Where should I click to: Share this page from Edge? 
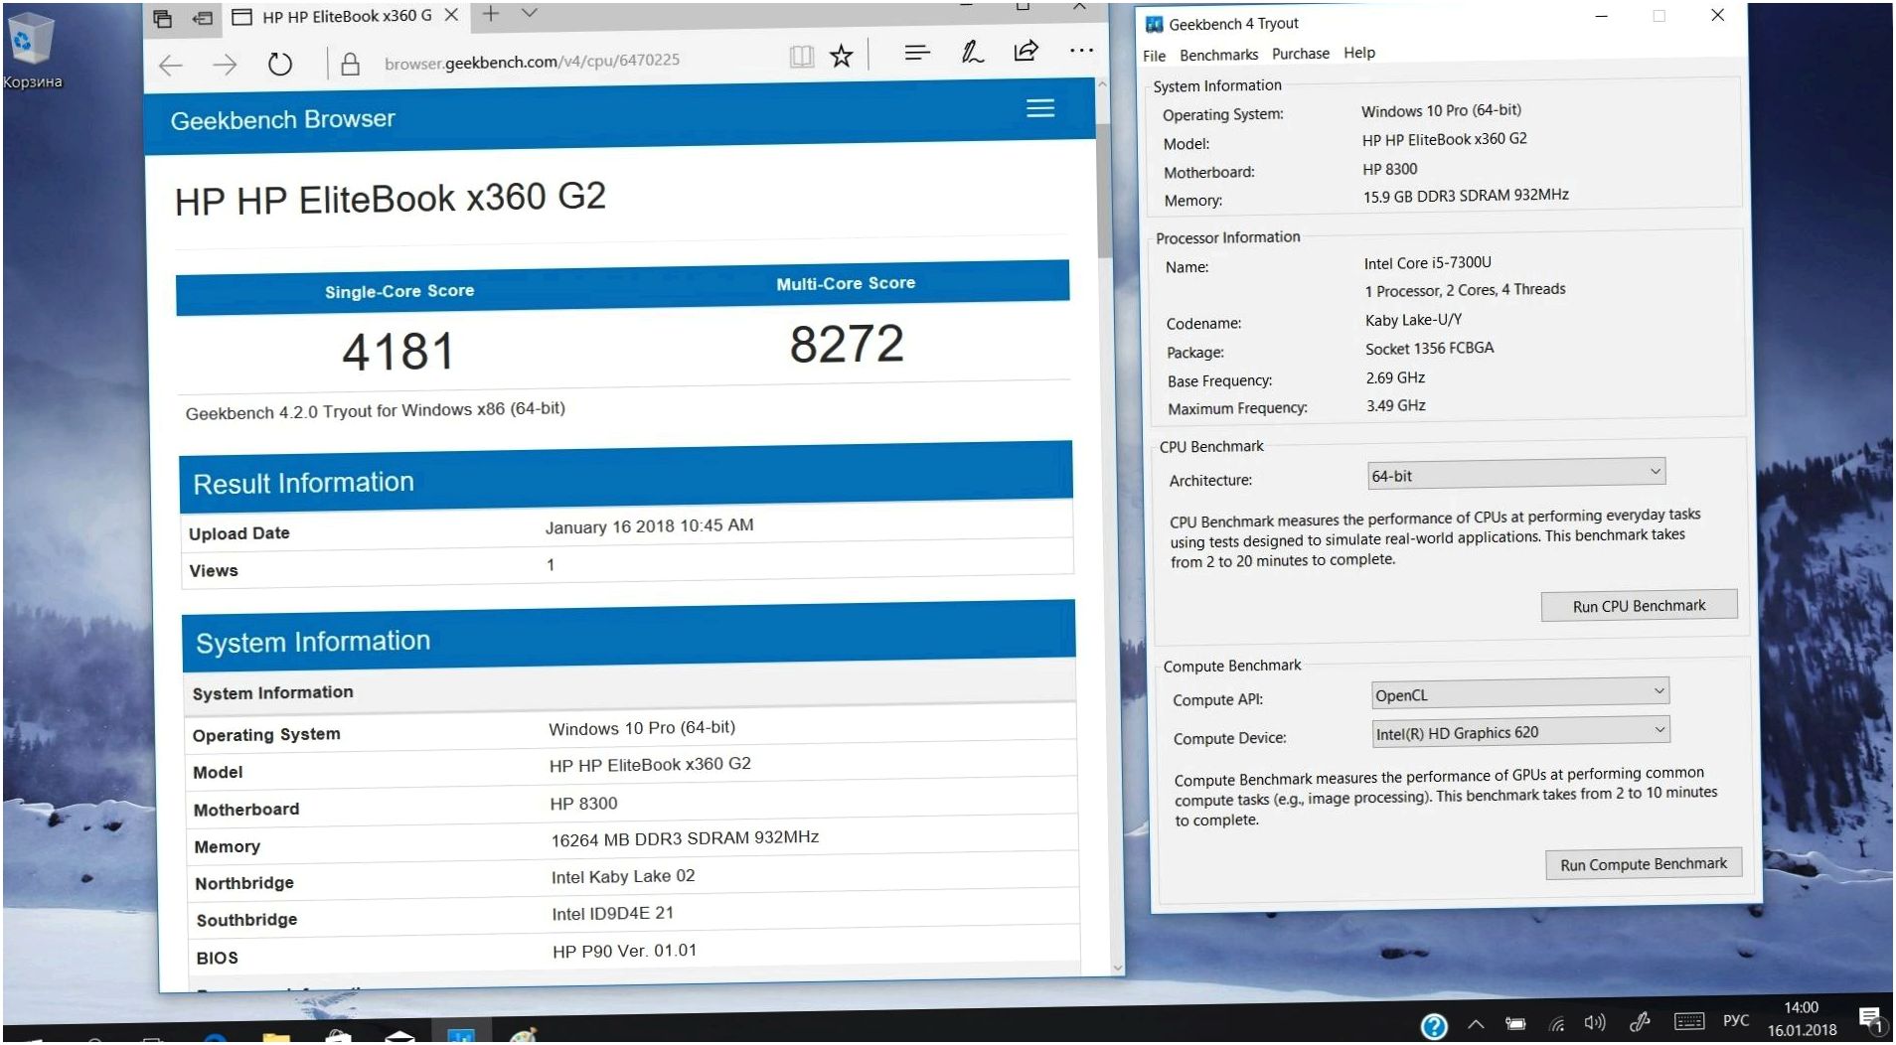coord(1027,51)
